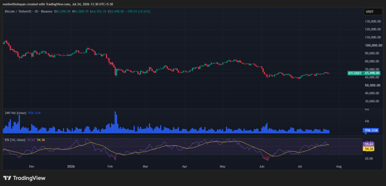This screenshot has height=186, width=386.
Task: Click the Jul label on time axis
Action: [300, 166]
